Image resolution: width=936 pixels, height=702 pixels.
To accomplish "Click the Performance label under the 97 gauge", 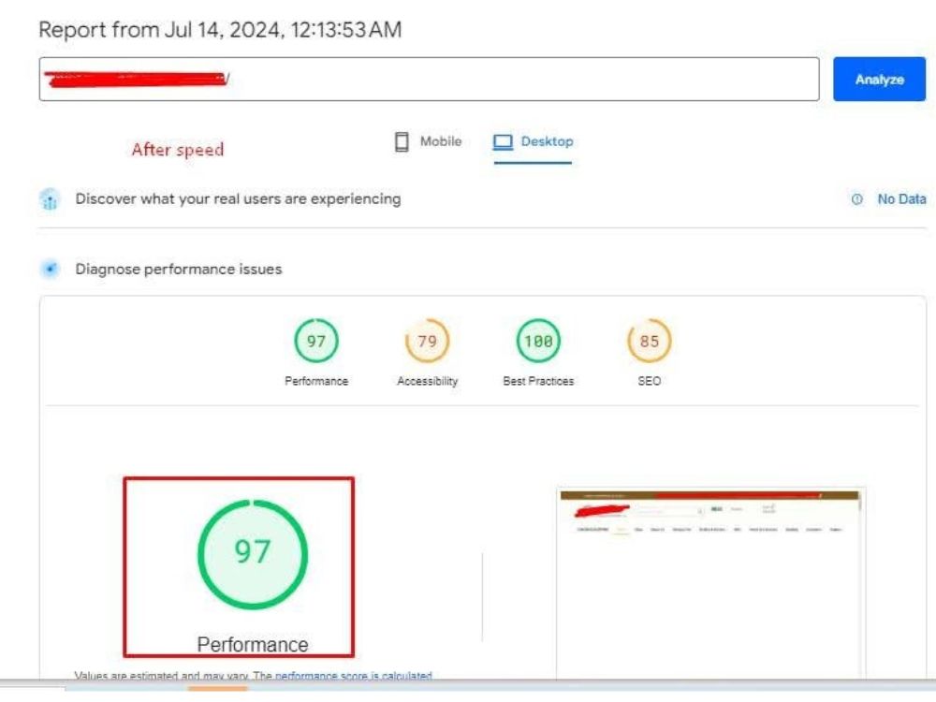I will pyautogui.click(x=316, y=381).
